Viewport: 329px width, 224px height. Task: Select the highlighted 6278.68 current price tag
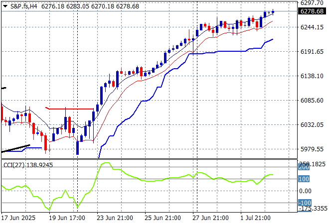[x=313, y=11]
